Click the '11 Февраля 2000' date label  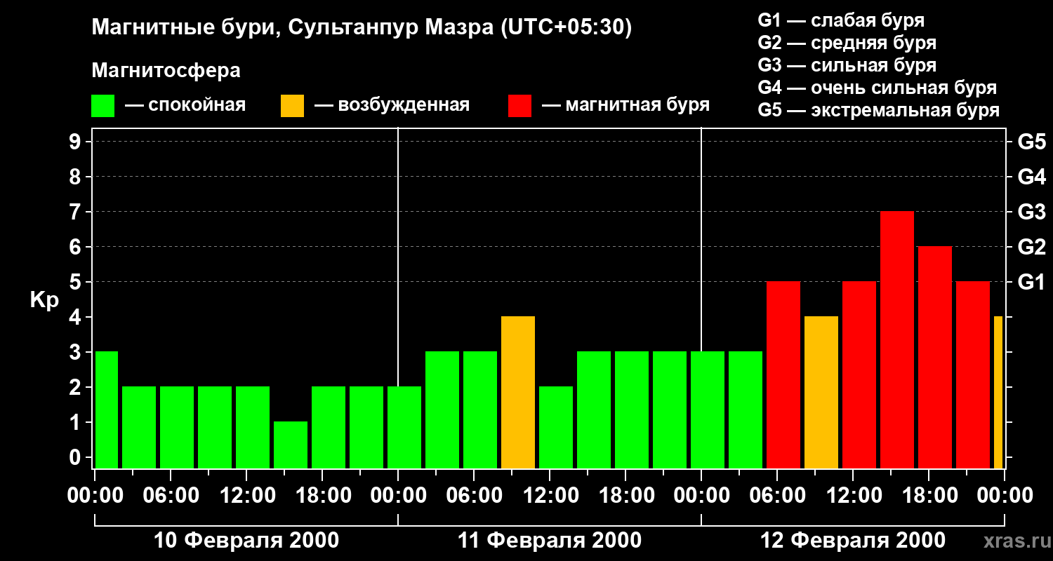pos(550,541)
